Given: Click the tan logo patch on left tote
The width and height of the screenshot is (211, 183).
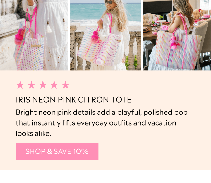Looking at the screenshot, I should coord(36,46).
